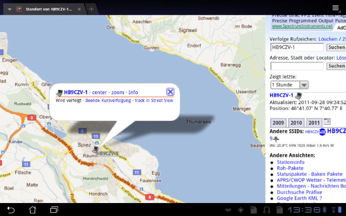The width and height of the screenshot is (346, 216).
Task: Click the Faulensee label on the map
Action: point(151,181)
